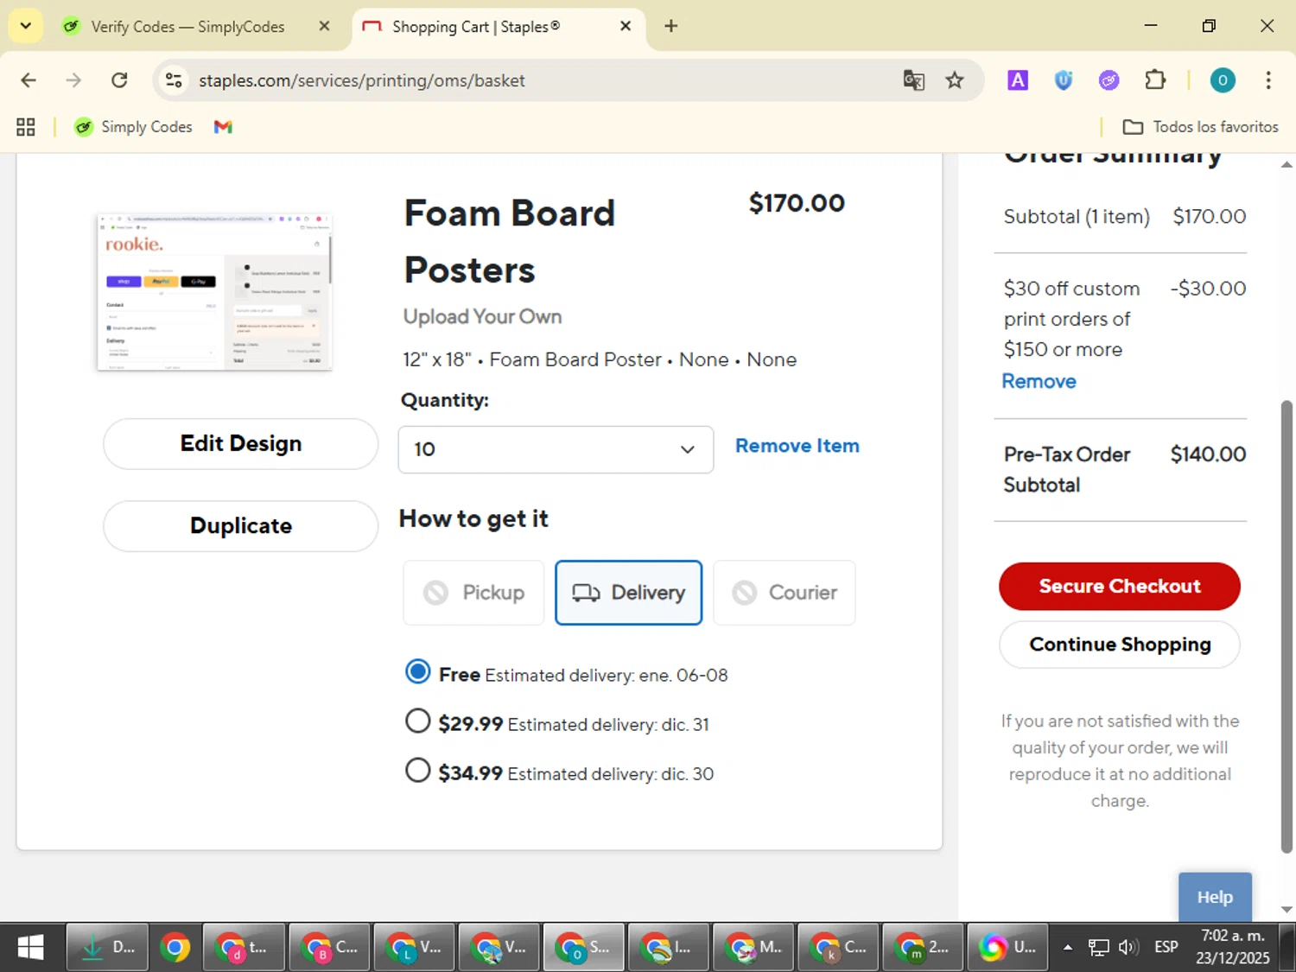Click the Foam Board Posters title

510,242
